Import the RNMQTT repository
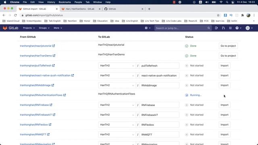Viewport: 258px width, 145px height. coord(225,135)
